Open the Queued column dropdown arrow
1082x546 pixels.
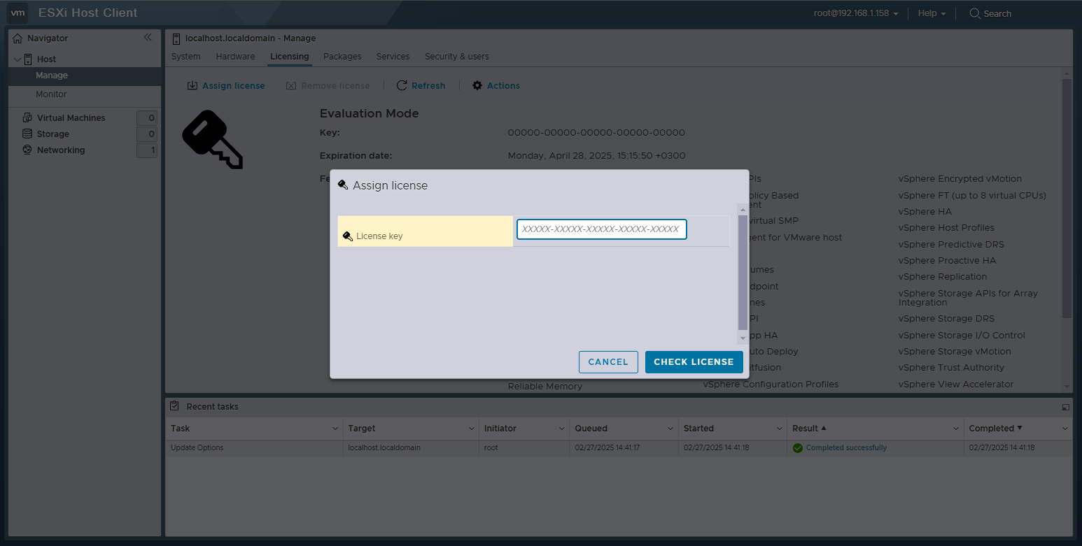pos(670,429)
